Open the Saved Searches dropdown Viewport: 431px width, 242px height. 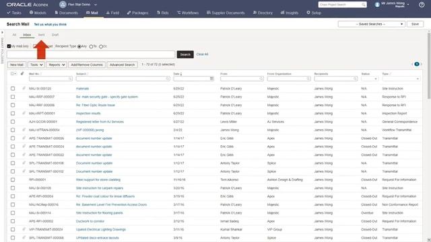click(372, 24)
